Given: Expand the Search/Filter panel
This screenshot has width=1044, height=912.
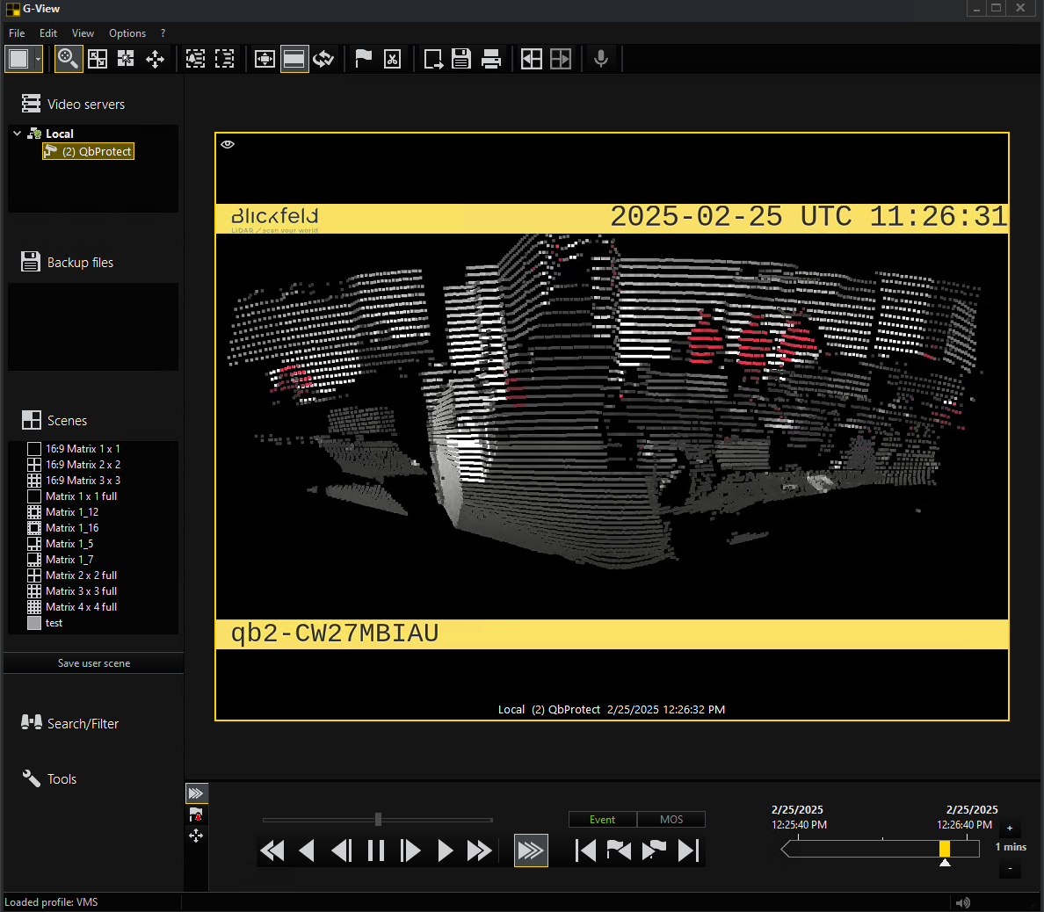Looking at the screenshot, I should point(83,724).
